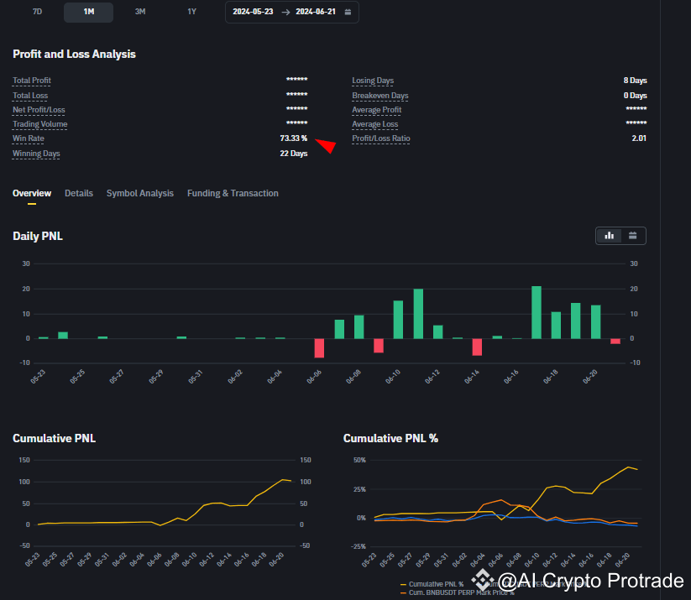Select the 3M time range

pyautogui.click(x=140, y=12)
